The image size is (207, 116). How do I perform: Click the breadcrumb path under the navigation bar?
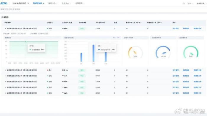[10, 9]
